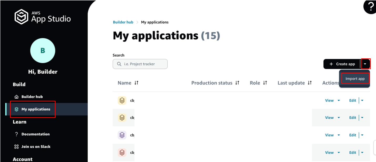The height and width of the screenshot is (162, 376).
Task: Click Builder hub breadcrumb link
Action: click(123, 22)
